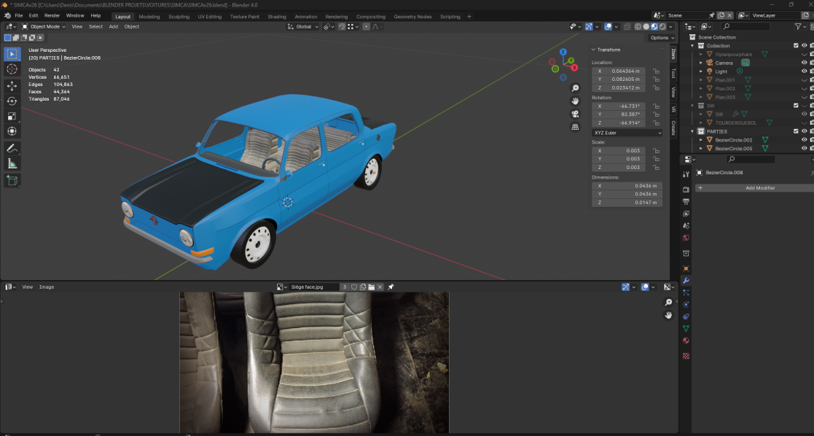Viewport: 814px width, 436px height.
Task: Select the Annotate pencil tool
Action: click(12, 148)
